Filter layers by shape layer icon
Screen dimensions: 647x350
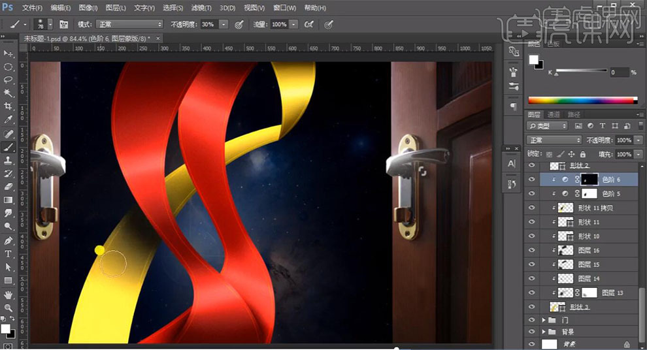click(x=615, y=126)
